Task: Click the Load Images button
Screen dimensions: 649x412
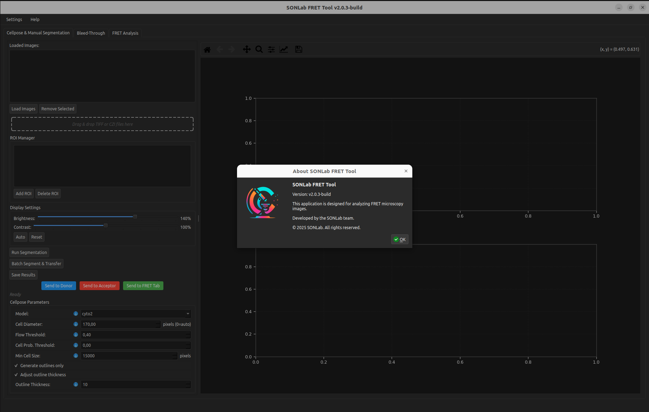Action: coord(23,109)
